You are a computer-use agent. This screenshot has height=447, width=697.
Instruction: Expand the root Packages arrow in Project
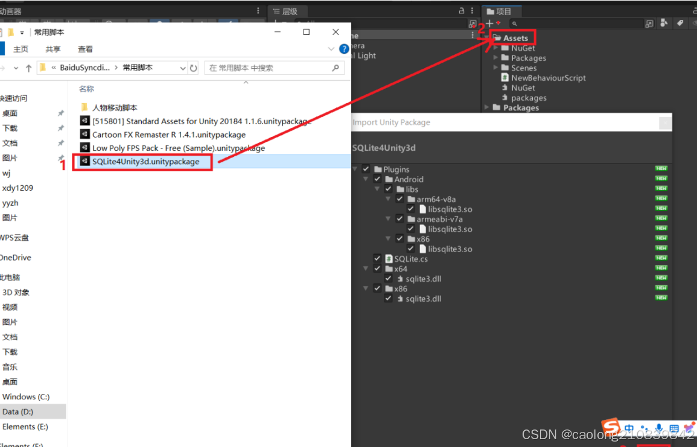487,107
